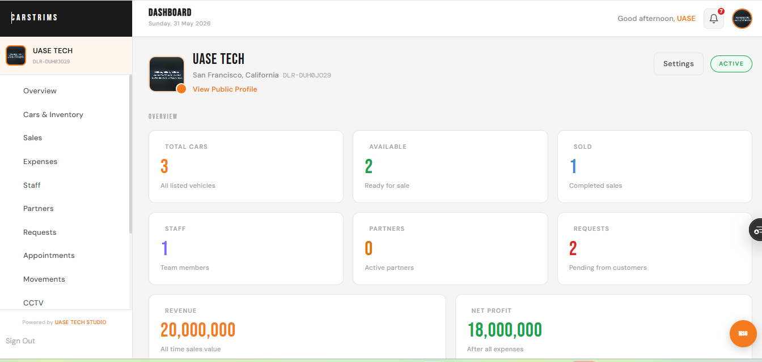Image resolution: width=762 pixels, height=362 pixels.
Task: Open Appointments in the sidebar
Action: click(x=49, y=256)
